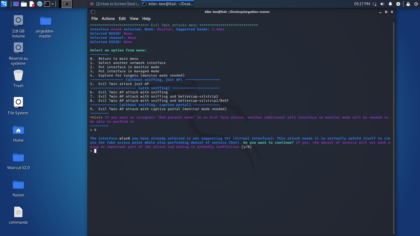Click 'Selected BSSID: None' line
This screenshot has width=420, height=236.
tap(111, 34)
